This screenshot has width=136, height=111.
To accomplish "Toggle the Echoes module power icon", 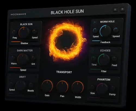I will coord(93,51).
